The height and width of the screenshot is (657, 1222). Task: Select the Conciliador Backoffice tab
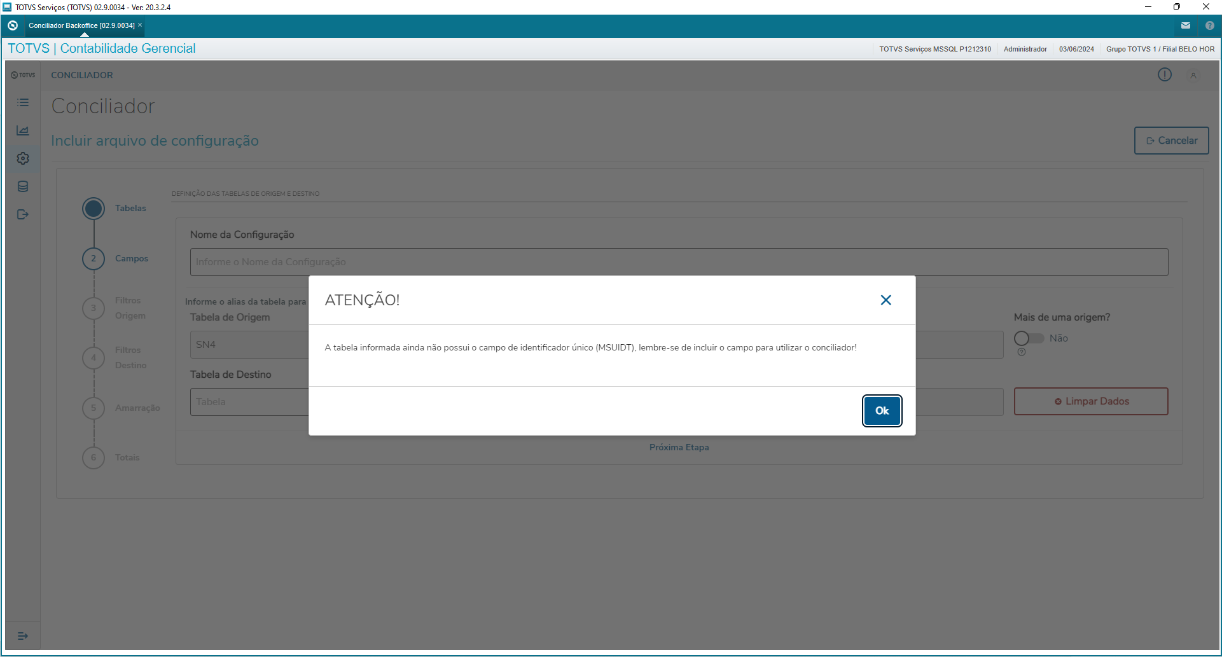tap(81, 25)
